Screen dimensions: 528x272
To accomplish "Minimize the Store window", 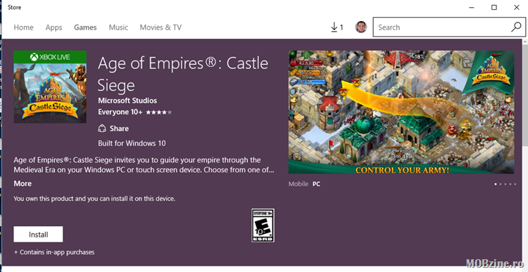I will pyautogui.click(x=472, y=8).
